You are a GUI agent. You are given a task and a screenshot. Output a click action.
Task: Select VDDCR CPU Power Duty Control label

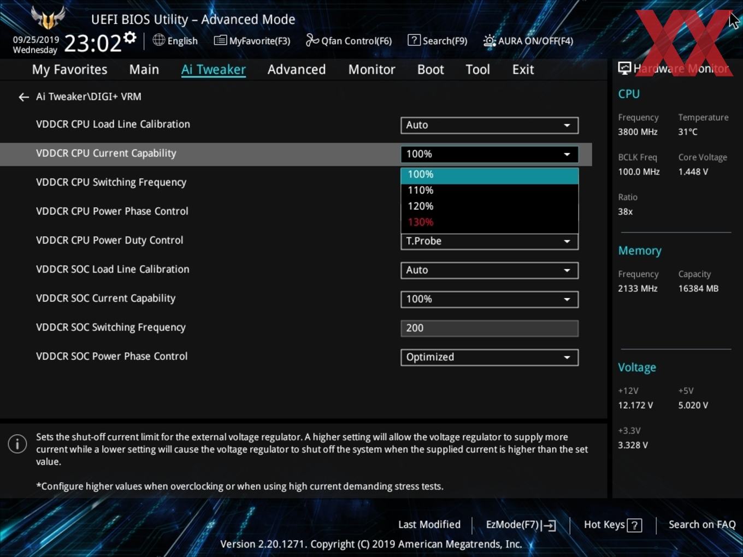coord(110,240)
